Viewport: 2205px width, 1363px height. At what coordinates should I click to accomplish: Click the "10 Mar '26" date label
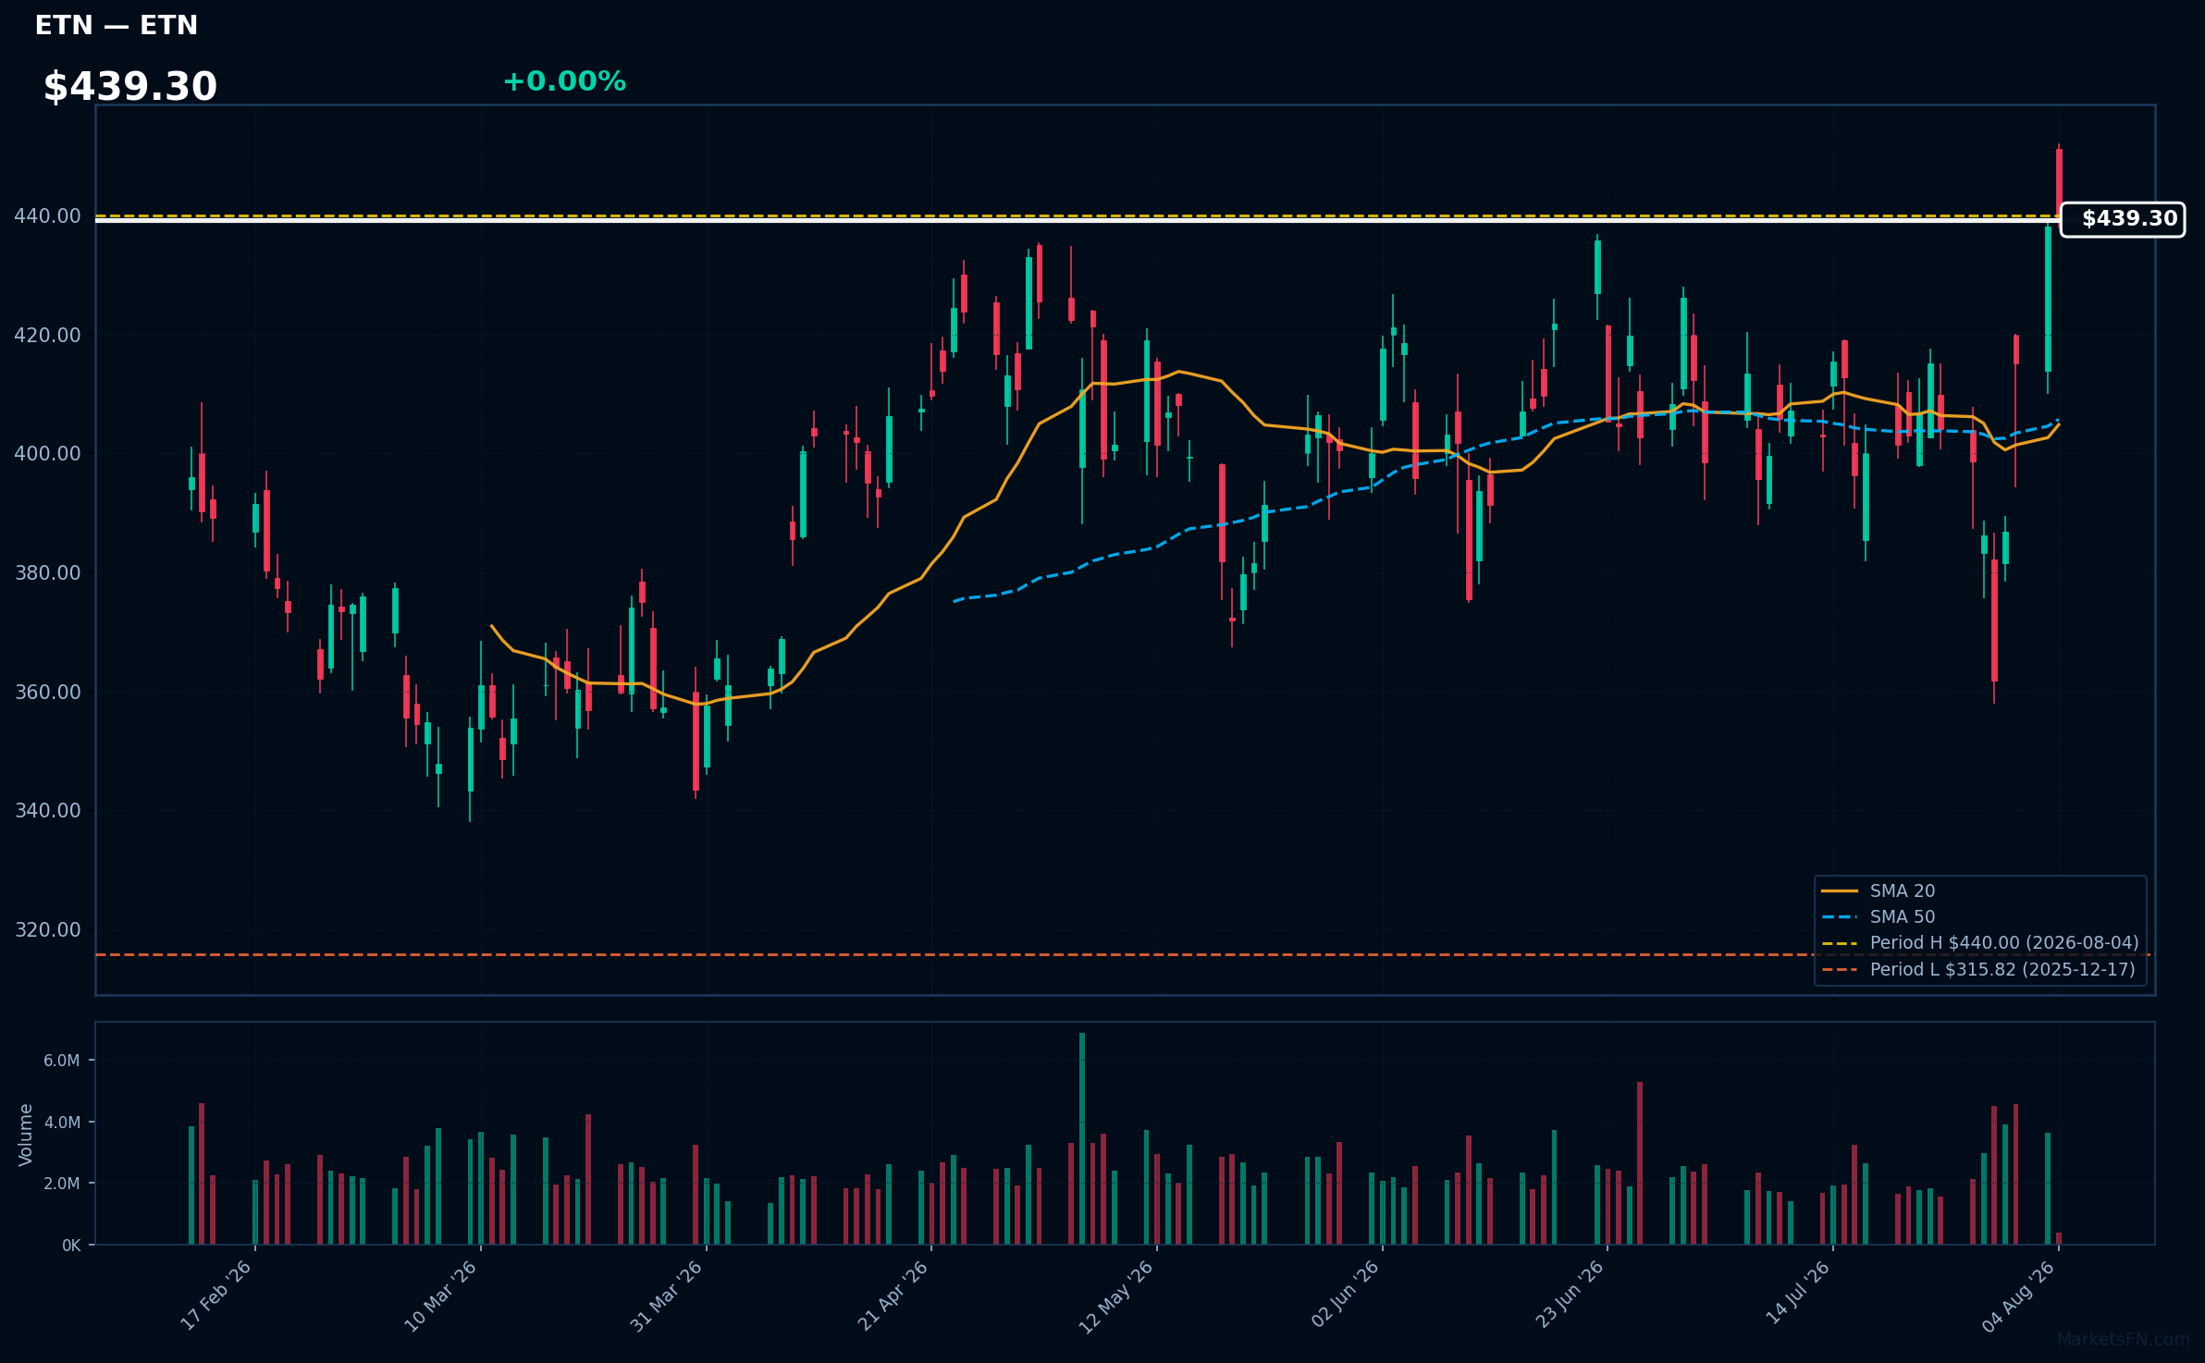coord(440,1295)
